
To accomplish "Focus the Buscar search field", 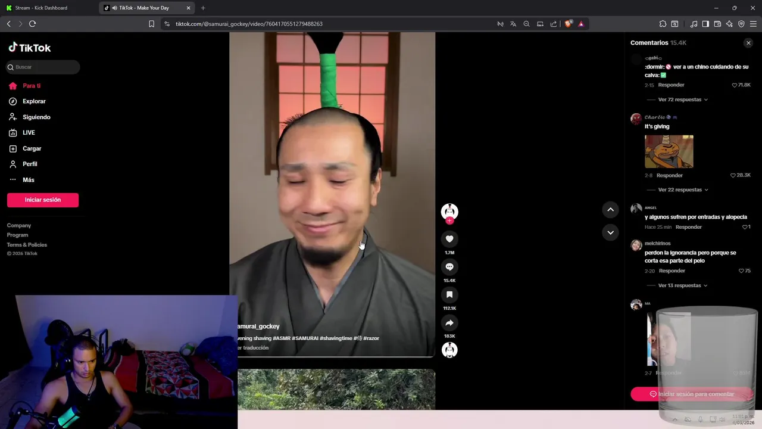I will point(43,67).
